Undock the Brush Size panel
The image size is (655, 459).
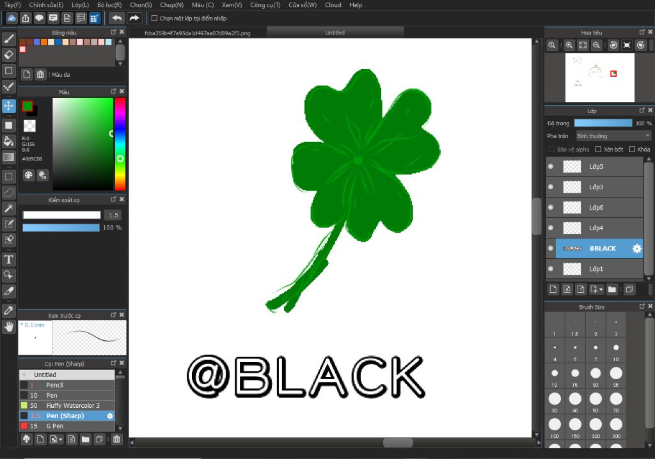pyautogui.click(x=642, y=306)
